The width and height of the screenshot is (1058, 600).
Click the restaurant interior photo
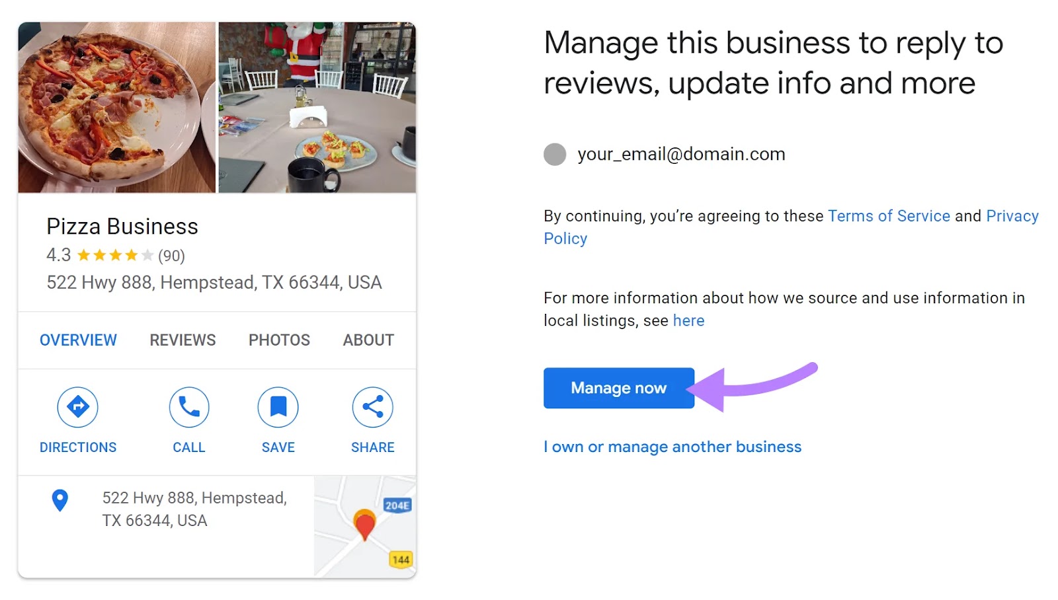click(317, 106)
